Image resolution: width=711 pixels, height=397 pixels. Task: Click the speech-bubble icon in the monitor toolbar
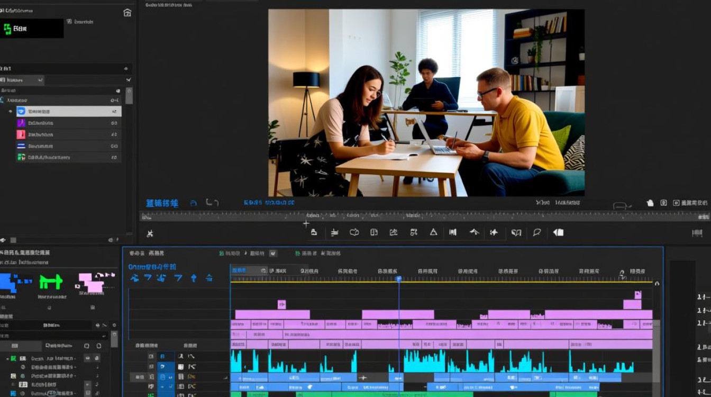click(x=537, y=232)
